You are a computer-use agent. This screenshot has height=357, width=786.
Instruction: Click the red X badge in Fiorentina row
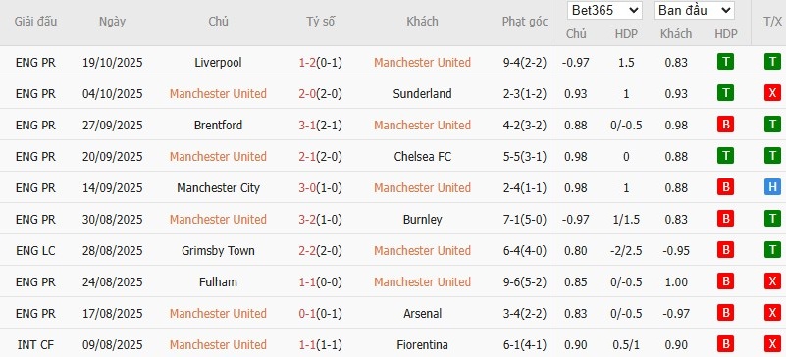coord(772,344)
